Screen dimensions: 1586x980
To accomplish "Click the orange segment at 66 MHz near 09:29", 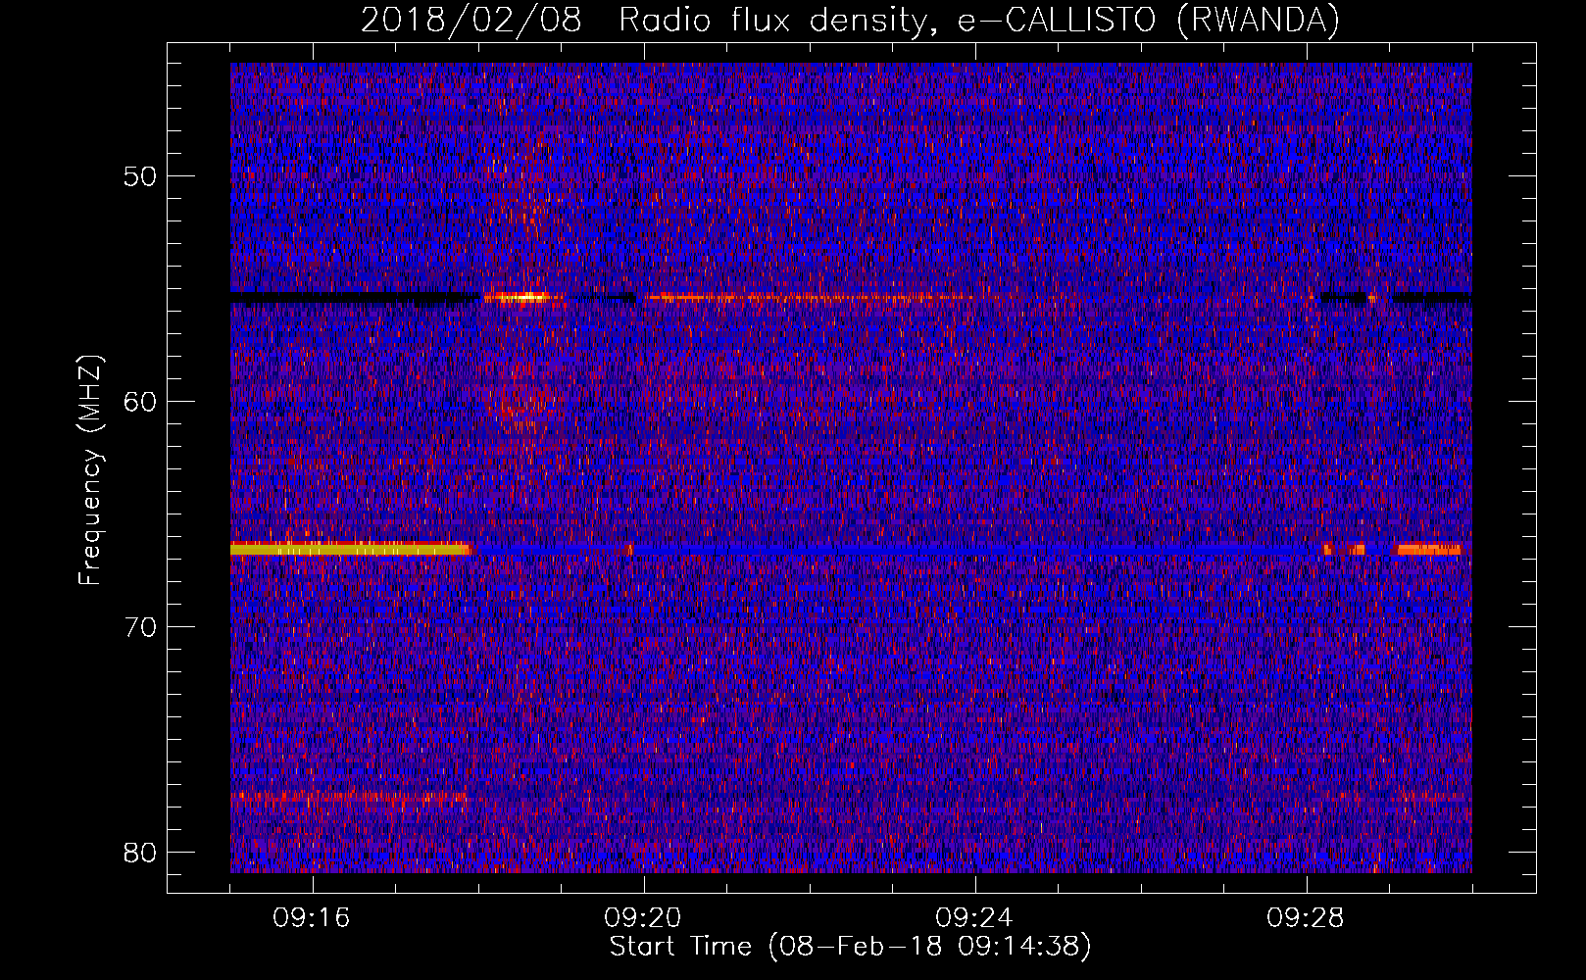I will click(1429, 549).
